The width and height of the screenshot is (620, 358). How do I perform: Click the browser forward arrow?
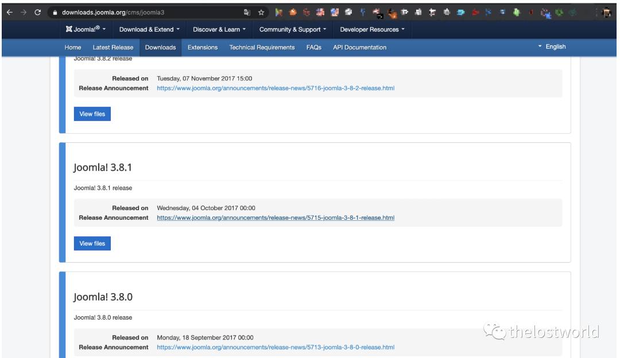(x=24, y=12)
